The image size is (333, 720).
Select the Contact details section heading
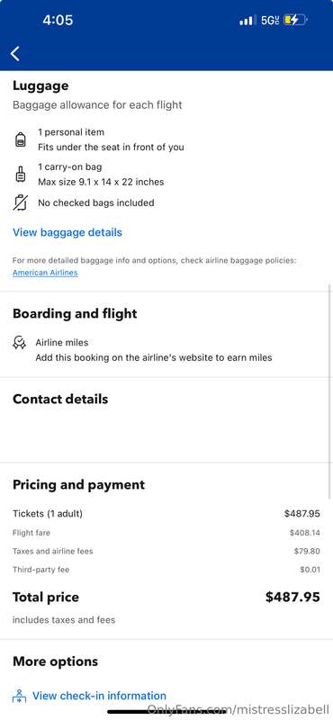[x=60, y=399]
